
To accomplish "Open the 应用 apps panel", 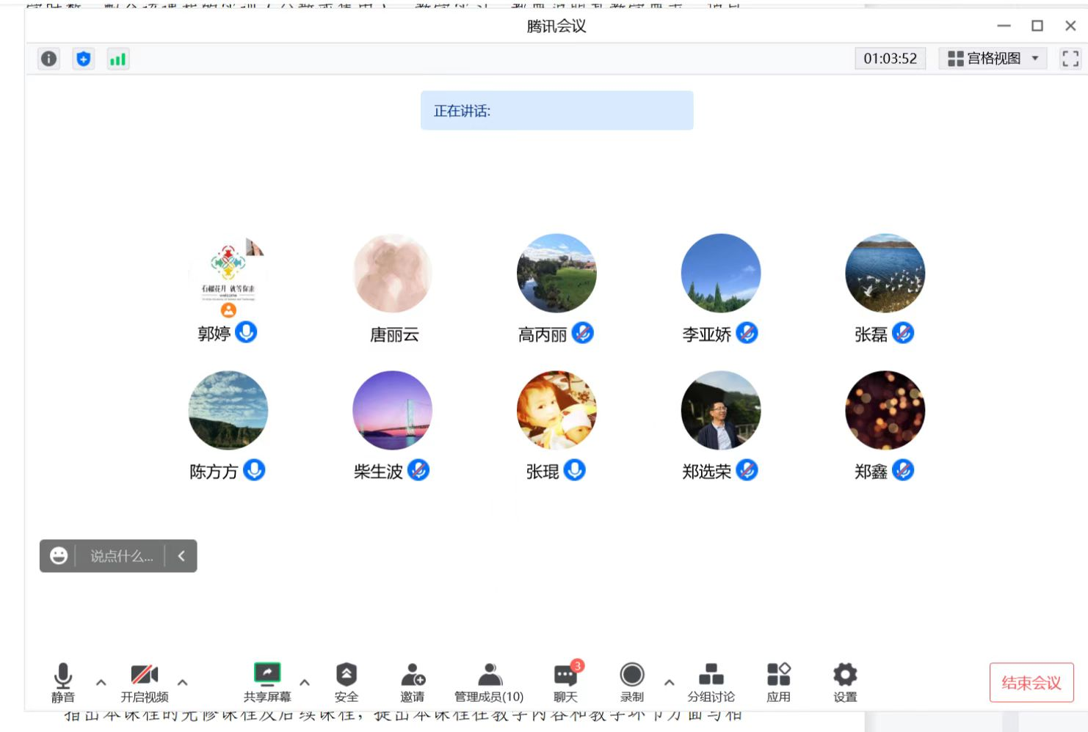I will pos(778,681).
